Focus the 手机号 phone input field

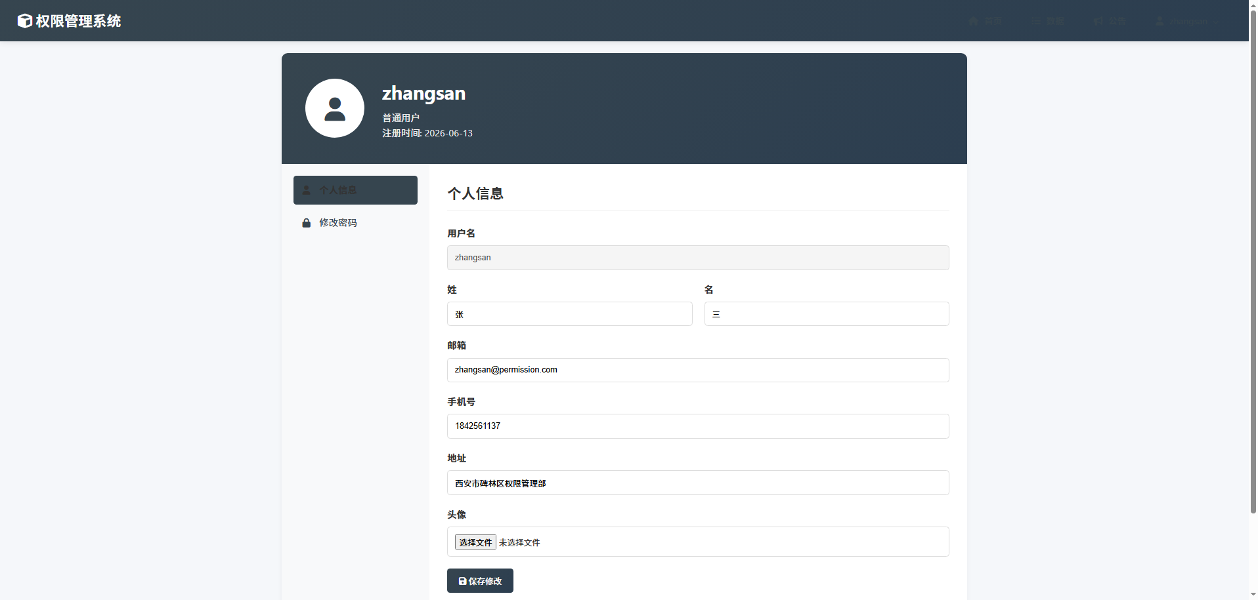point(698,426)
